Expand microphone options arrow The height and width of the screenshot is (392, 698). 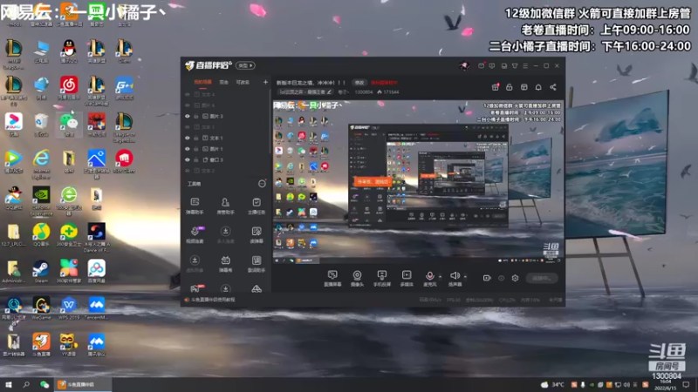coord(441,276)
